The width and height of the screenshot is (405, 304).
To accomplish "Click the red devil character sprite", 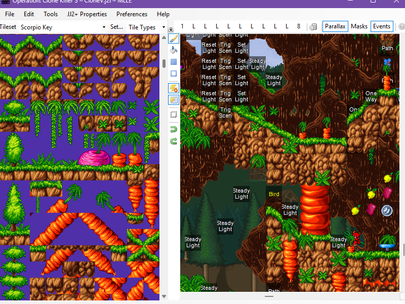I will coord(356,240).
